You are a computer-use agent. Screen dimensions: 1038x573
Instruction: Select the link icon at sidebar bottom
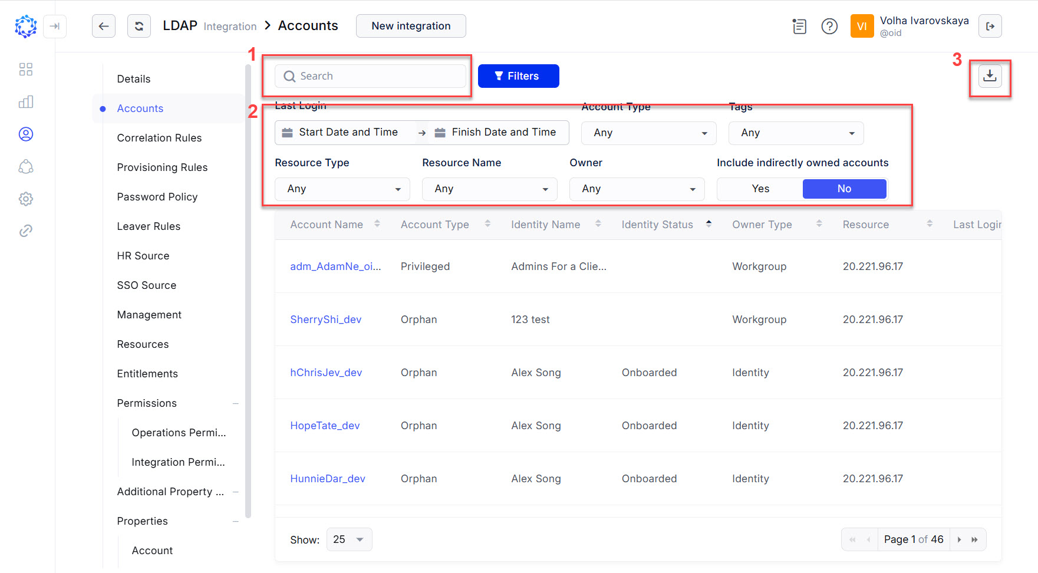coord(25,230)
